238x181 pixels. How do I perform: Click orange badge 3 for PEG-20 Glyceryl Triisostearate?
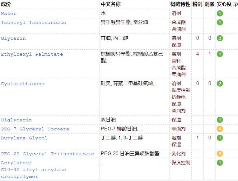220,154
